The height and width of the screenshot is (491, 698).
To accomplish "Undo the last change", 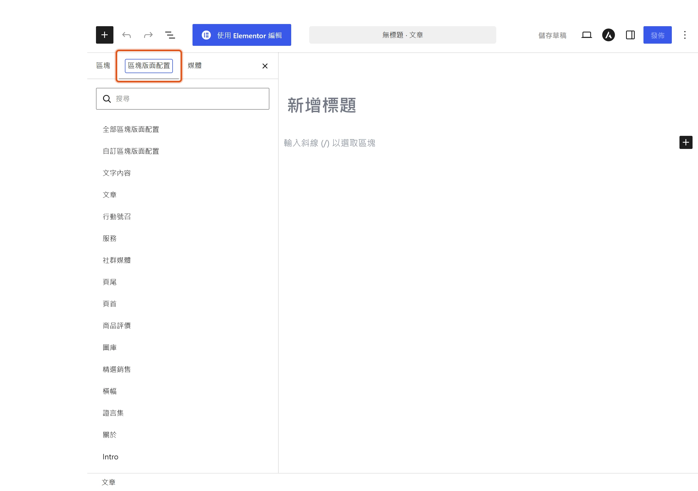I will point(127,35).
